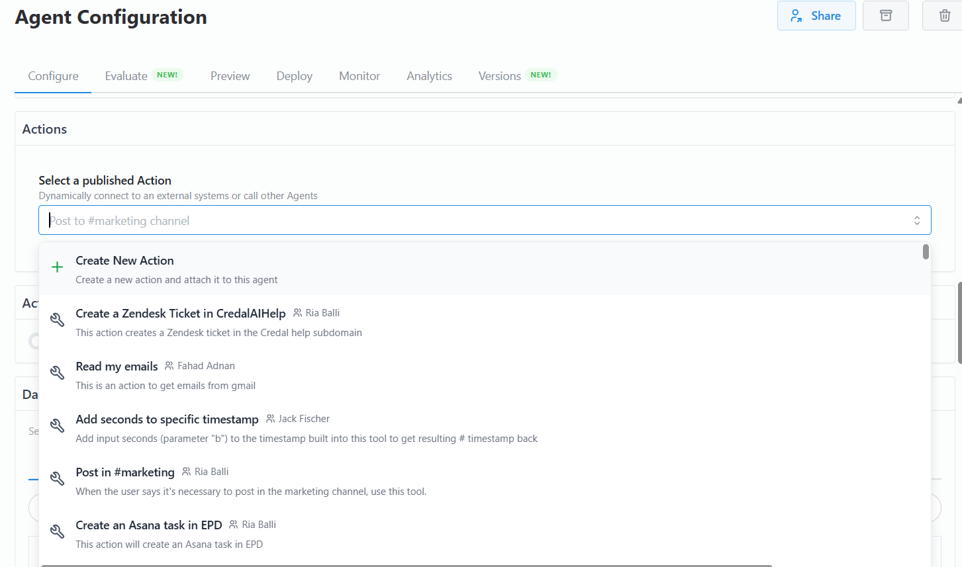Click the green plus Create New Action icon
The height and width of the screenshot is (567, 962).
pos(58,267)
